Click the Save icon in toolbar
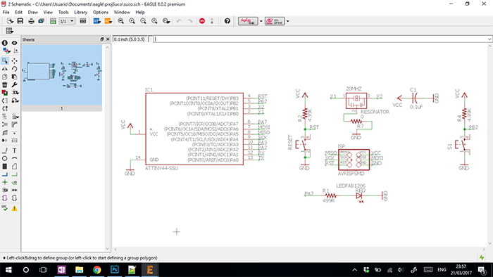The image size is (493, 277). [x=20, y=21]
